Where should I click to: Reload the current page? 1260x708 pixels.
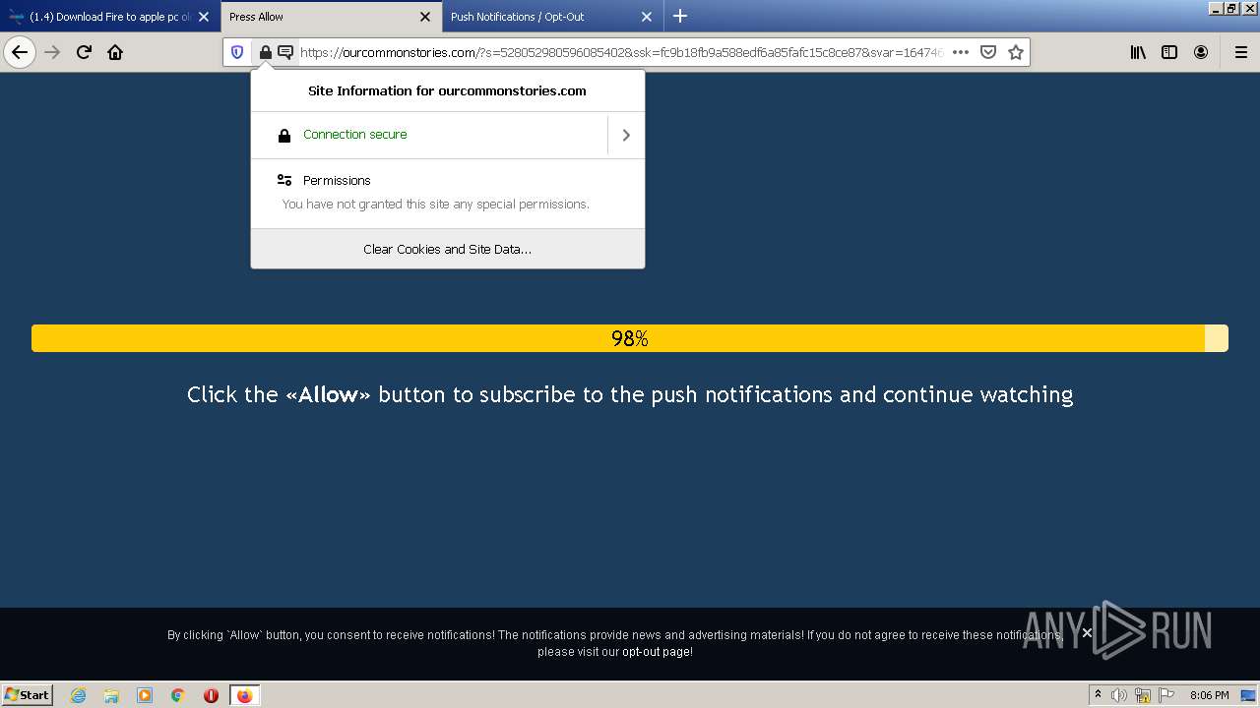[84, 52]
